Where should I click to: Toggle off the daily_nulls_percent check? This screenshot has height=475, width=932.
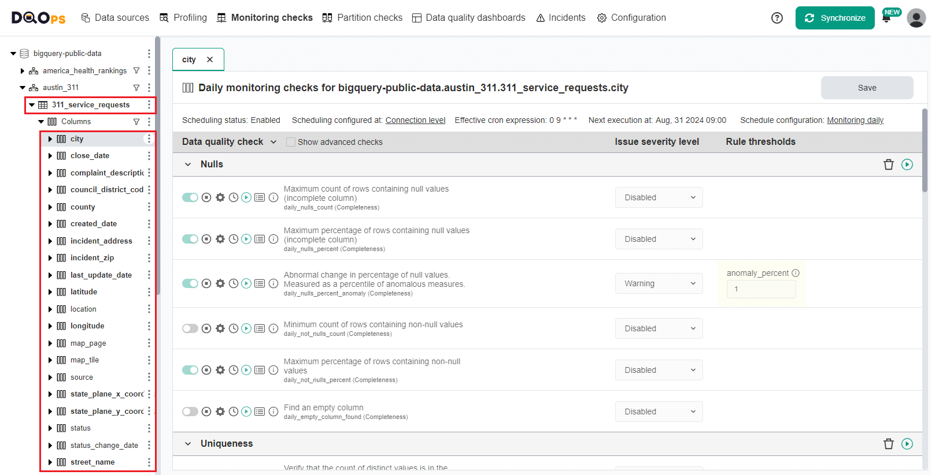click(190, 239)
